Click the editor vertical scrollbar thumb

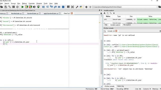tap(101, 57)
